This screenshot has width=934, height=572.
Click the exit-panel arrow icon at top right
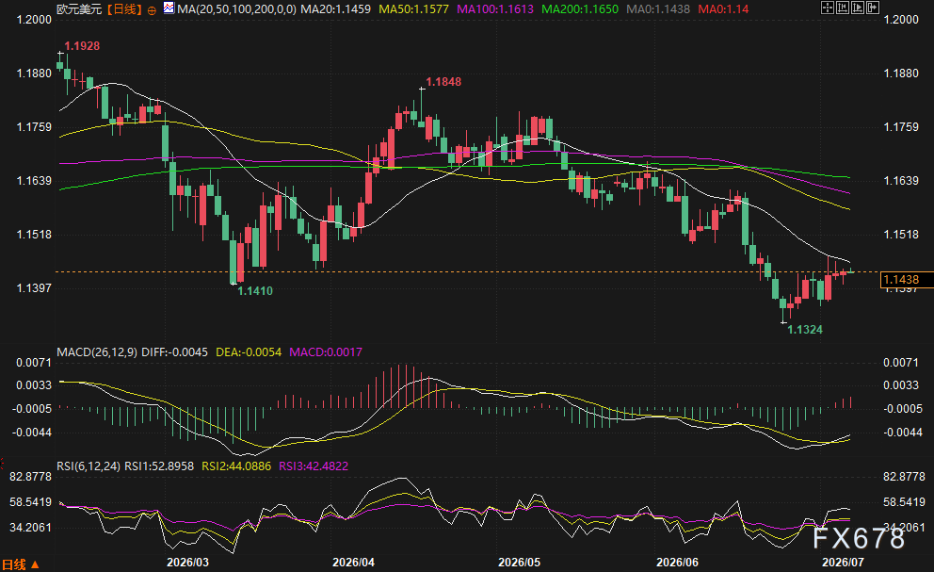coord(873,8)
